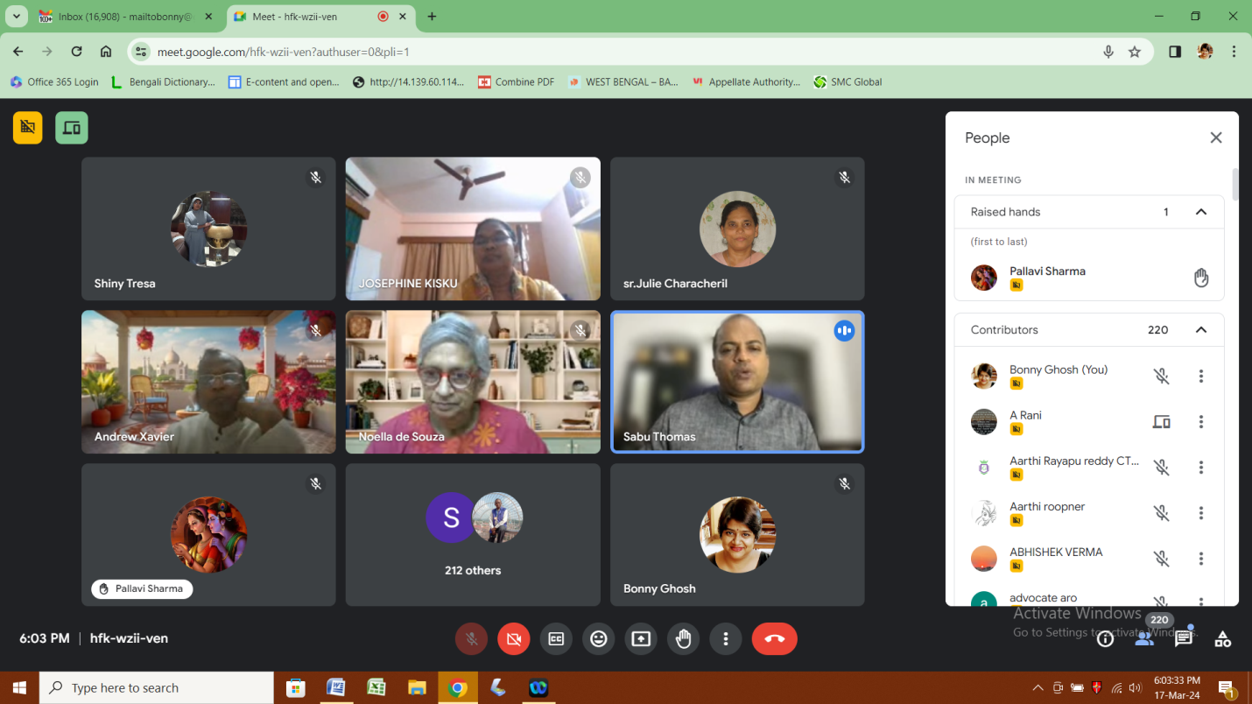This screenshot has height=704, width=1252.
Task: Toggle the raise hand button
Action: tap(684, 639)
